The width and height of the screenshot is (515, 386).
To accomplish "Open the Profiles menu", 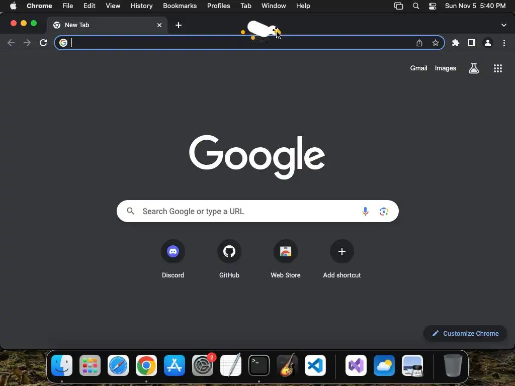I will 218,6.
